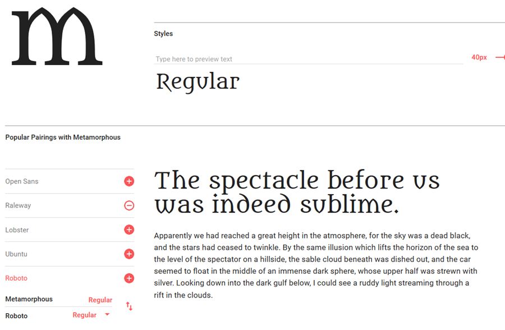This screenshot has height=330, width=505.
Task: Select Raleway in the pairings list
Action: tap(18, 205)
